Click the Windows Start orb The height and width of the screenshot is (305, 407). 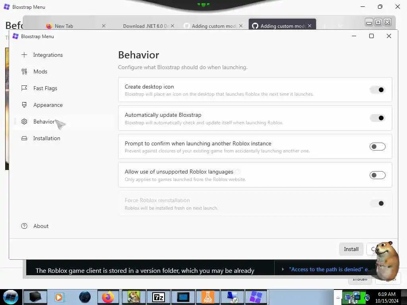(10, 297)
